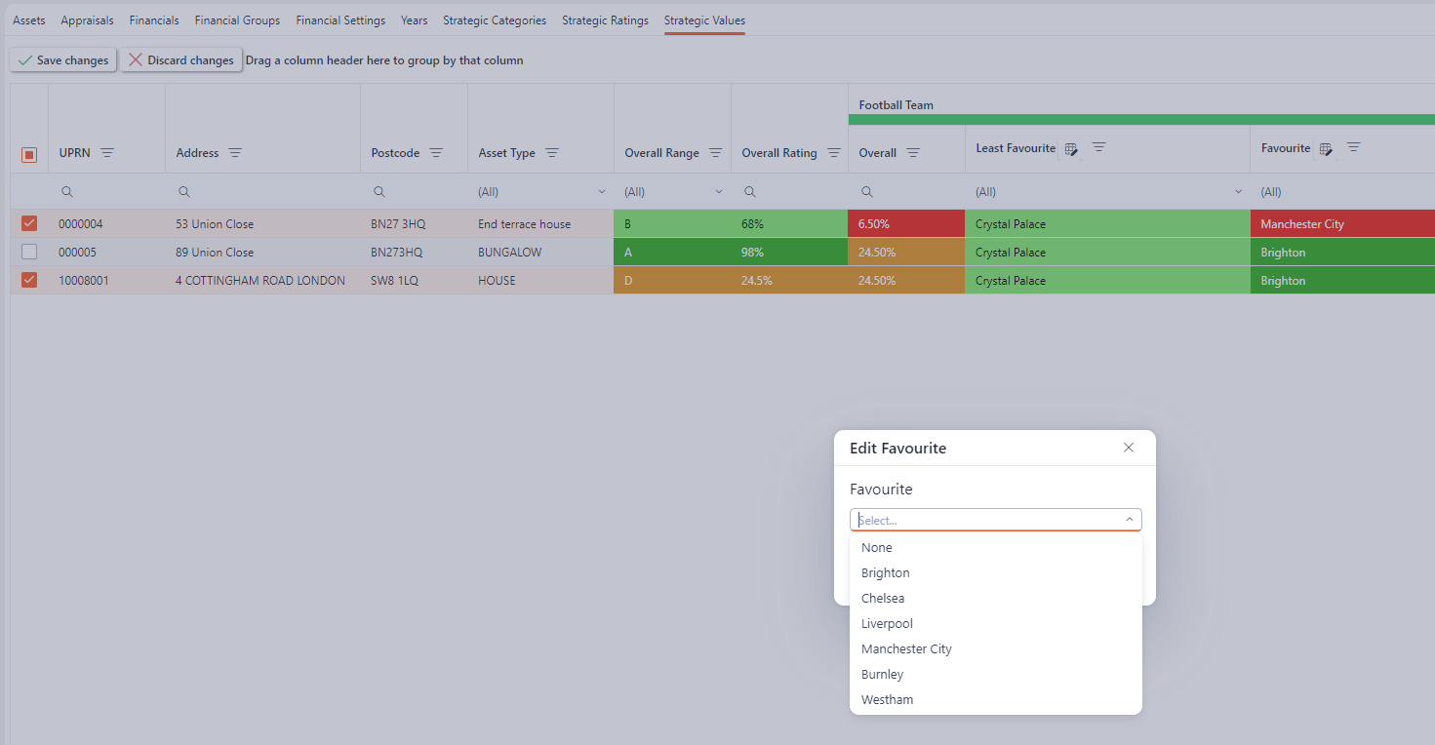Click Least Favourite bulk edit icon

tap(1071, 149)
